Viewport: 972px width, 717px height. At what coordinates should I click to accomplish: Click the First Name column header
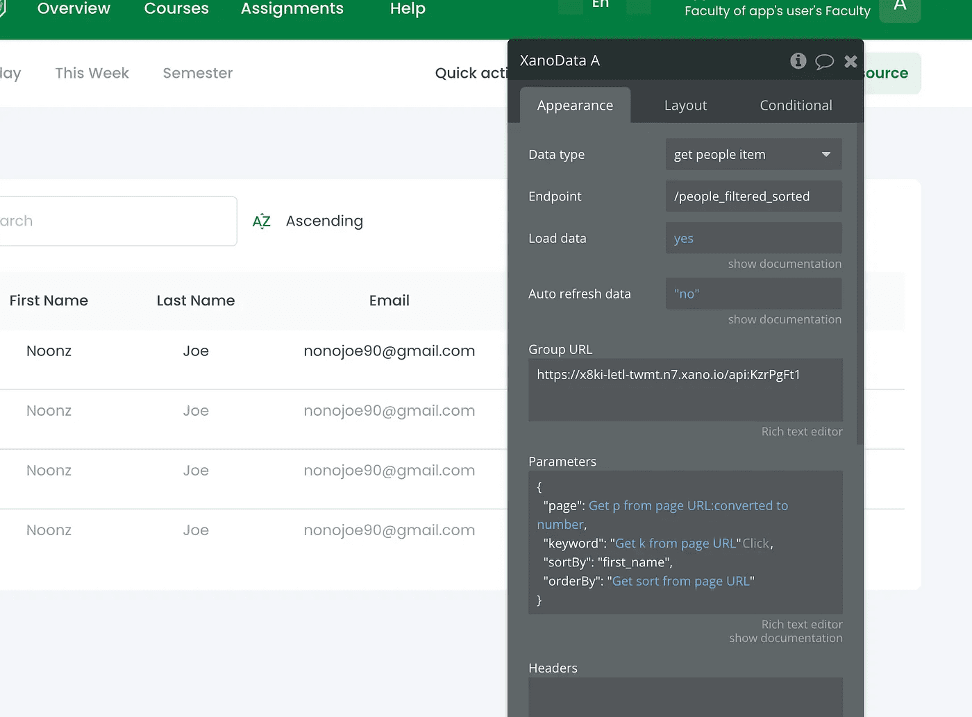click(x=49, y=301)
